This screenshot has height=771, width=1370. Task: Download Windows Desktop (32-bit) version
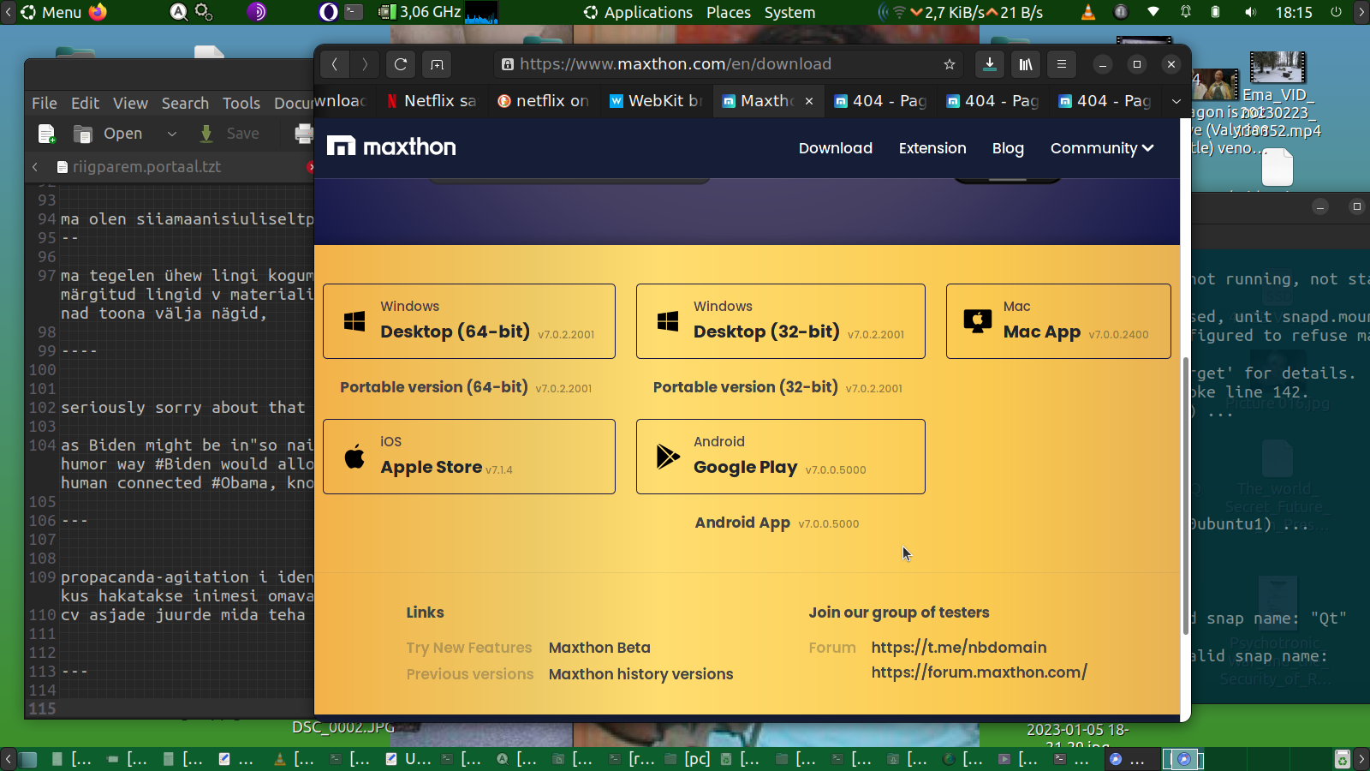click(781, 321)
